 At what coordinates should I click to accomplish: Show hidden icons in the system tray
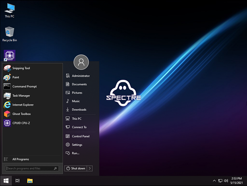(x=214, y=181)
